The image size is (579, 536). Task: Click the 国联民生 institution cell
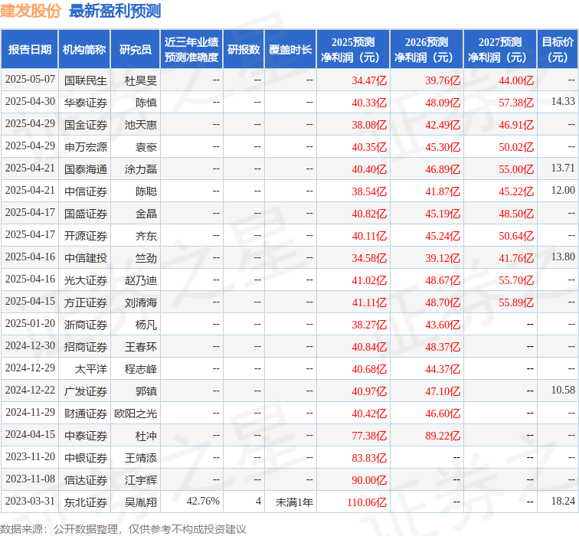tap(86, 80)
